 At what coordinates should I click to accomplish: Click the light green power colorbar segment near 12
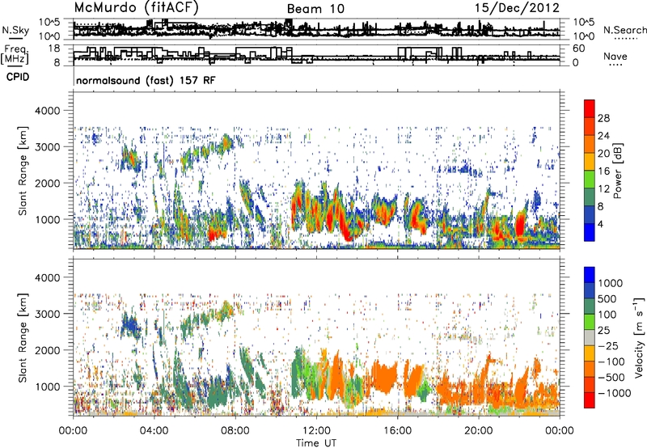[590, 179]
